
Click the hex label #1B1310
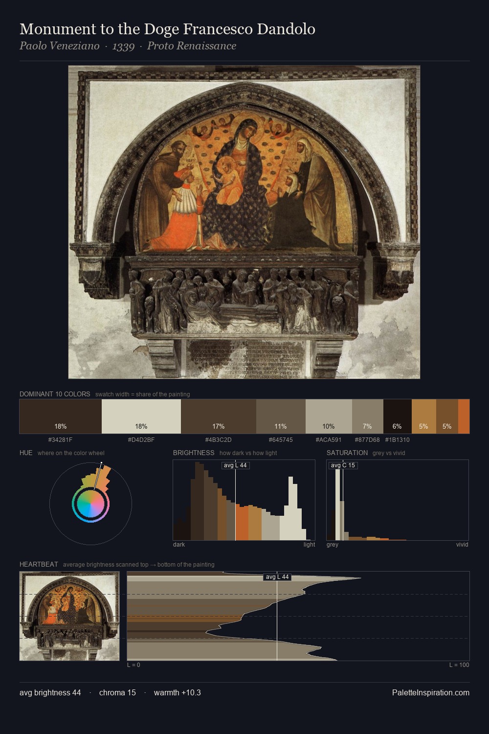(x=398, y=440)
